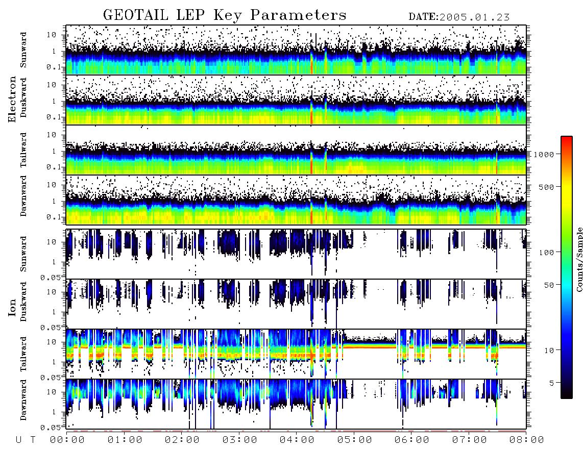Select the "06:00" time tick label
Screen dimensions: 583x449
412,440
